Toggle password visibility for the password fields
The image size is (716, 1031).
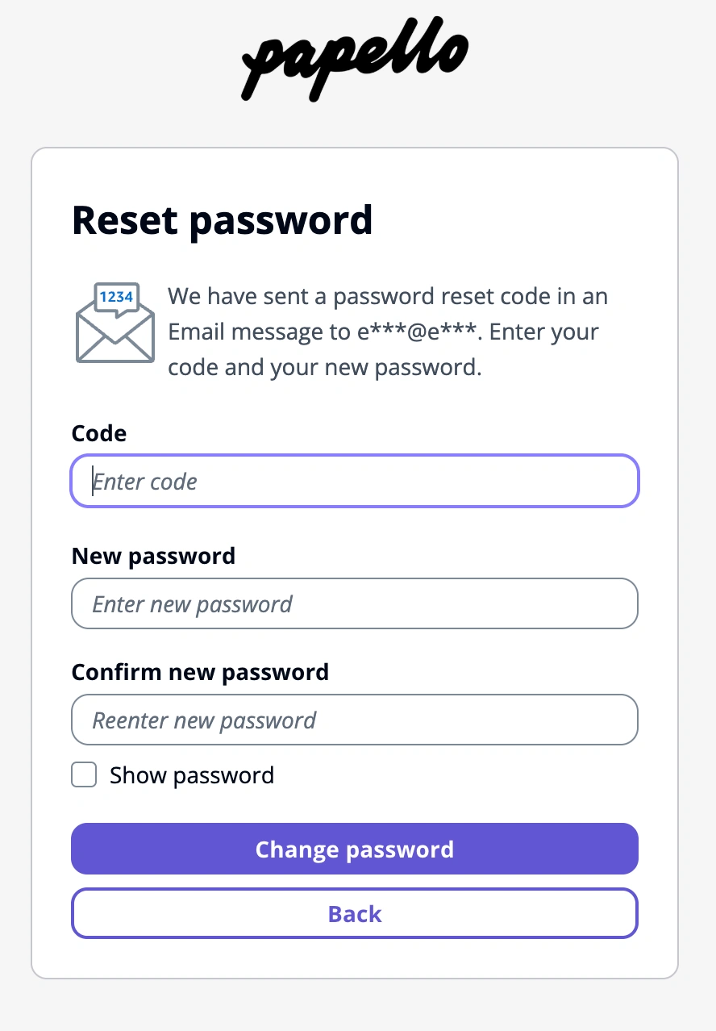click(83, 774)
